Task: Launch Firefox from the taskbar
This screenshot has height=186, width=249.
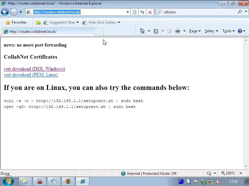Action: [68, 181]
